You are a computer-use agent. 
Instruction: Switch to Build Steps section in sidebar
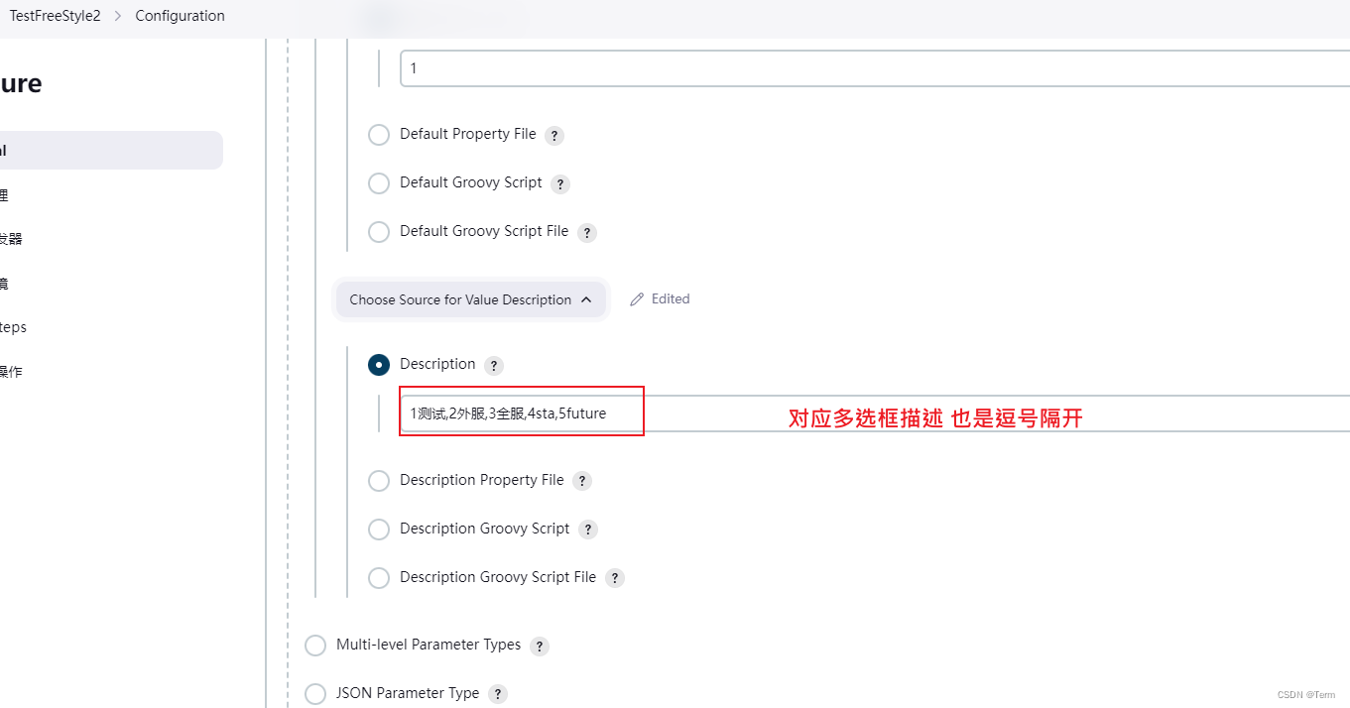tap(13, 327)
